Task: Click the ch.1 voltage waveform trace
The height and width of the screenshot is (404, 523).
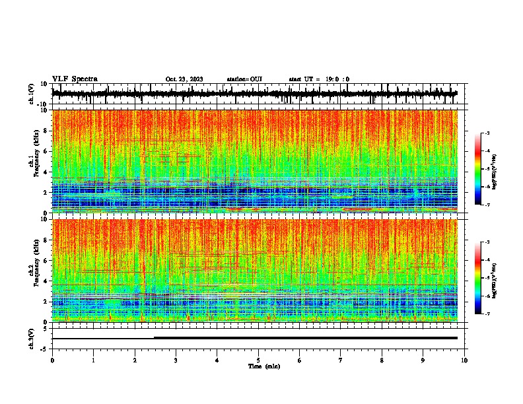Action: (x=254, y=94)
